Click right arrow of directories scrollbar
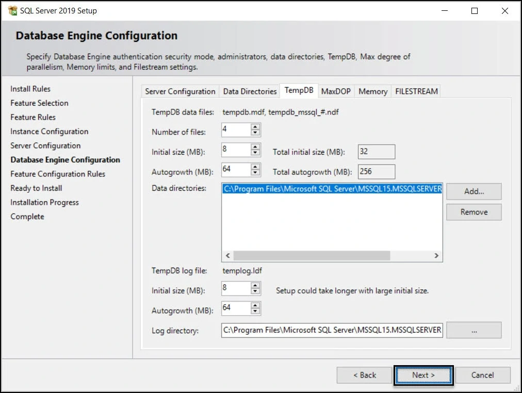 [436, 256]
